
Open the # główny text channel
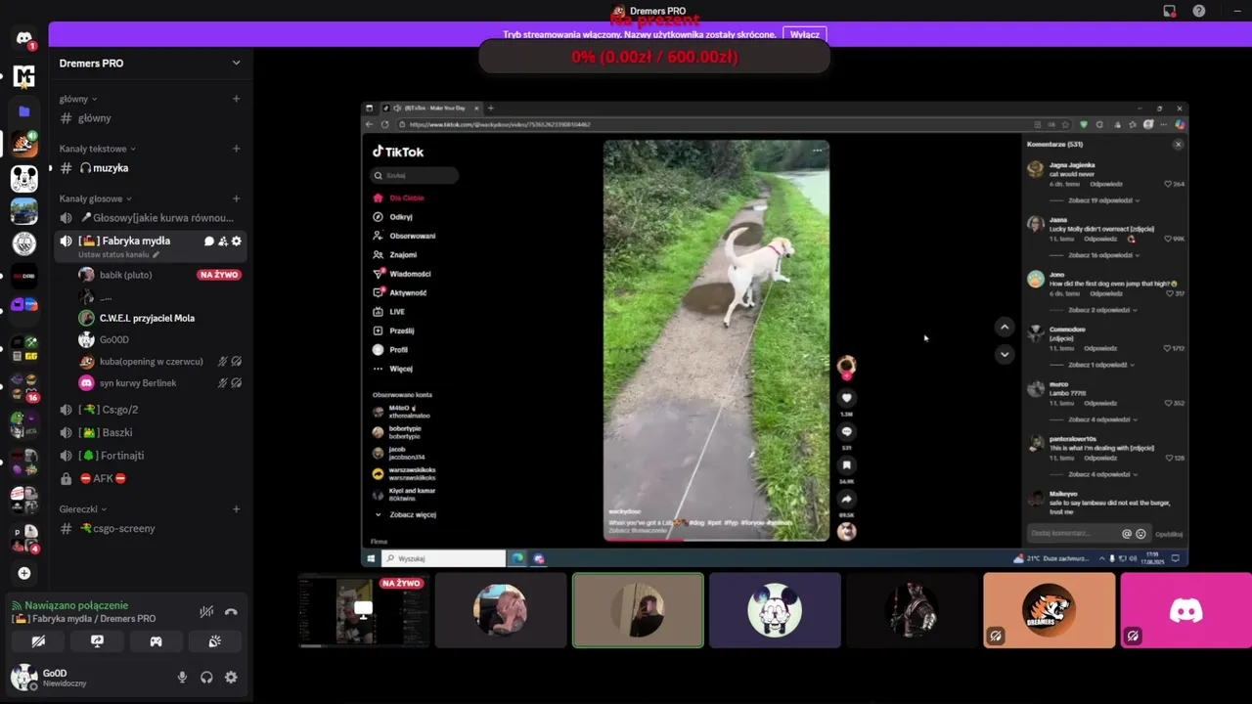point(150,117)
